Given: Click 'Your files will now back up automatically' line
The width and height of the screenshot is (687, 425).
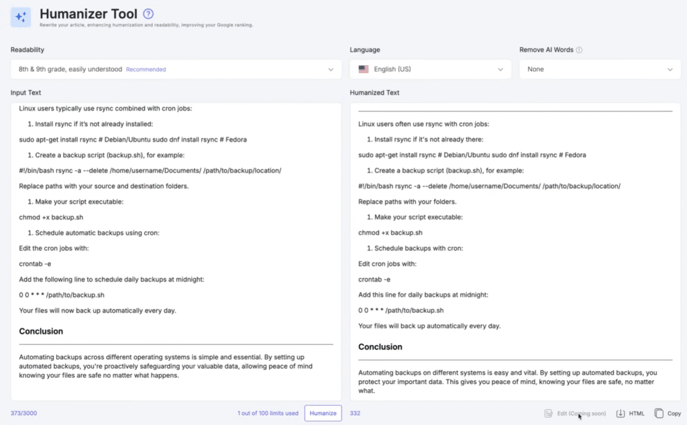Looking at the screenshot, I should tap(97, 310).
